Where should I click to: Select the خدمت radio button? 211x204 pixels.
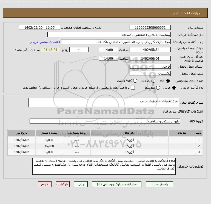tap(153, 81)
